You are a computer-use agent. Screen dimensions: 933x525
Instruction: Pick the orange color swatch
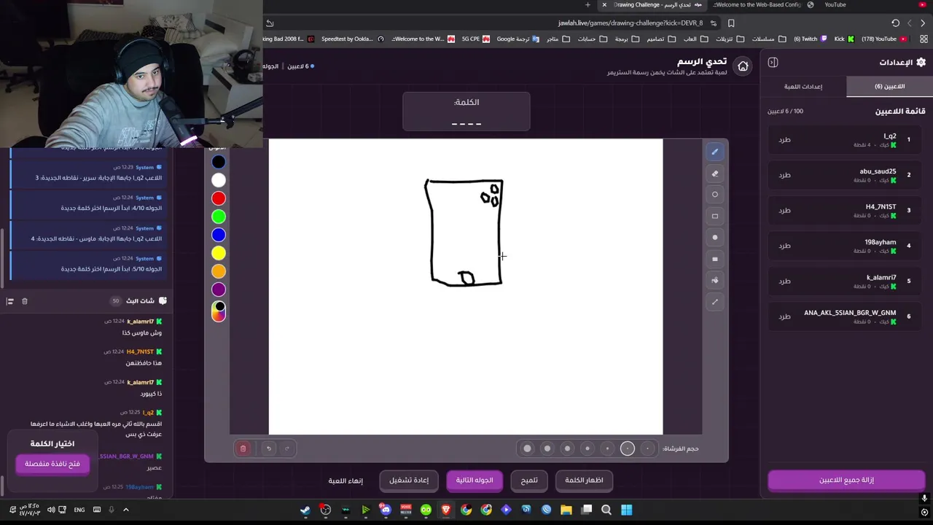click(x=219, y=271)
